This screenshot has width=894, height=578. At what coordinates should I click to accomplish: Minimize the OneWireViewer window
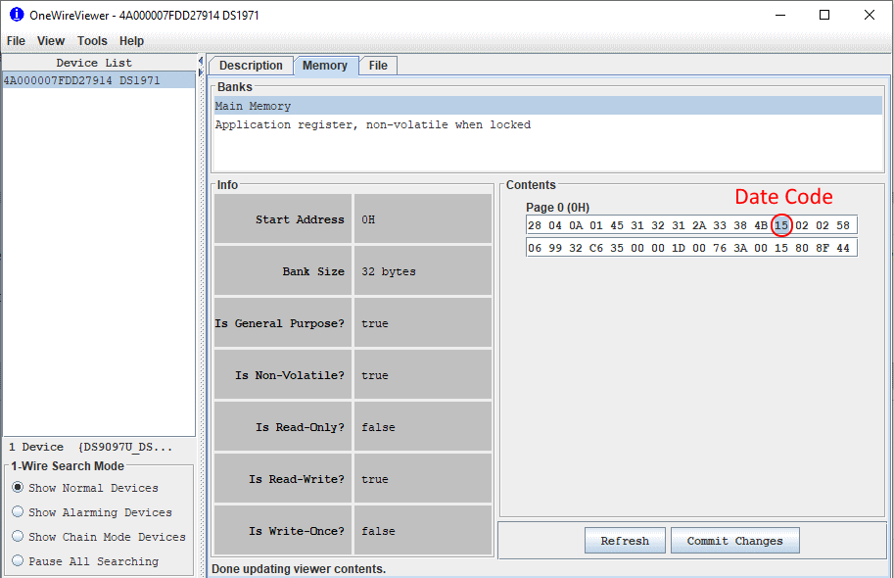click(780, 15)
